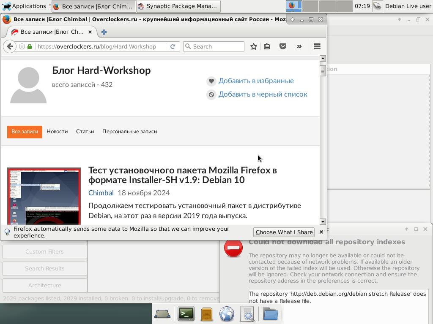The image size is (433, 324).
Task: Show desktop icon in bottom dock
Action: click(162, 314)
